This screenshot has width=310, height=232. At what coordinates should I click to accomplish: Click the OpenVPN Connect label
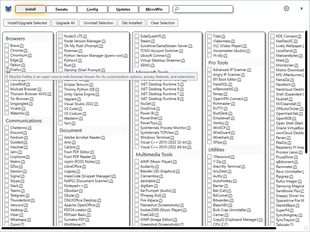pos(228,99)
